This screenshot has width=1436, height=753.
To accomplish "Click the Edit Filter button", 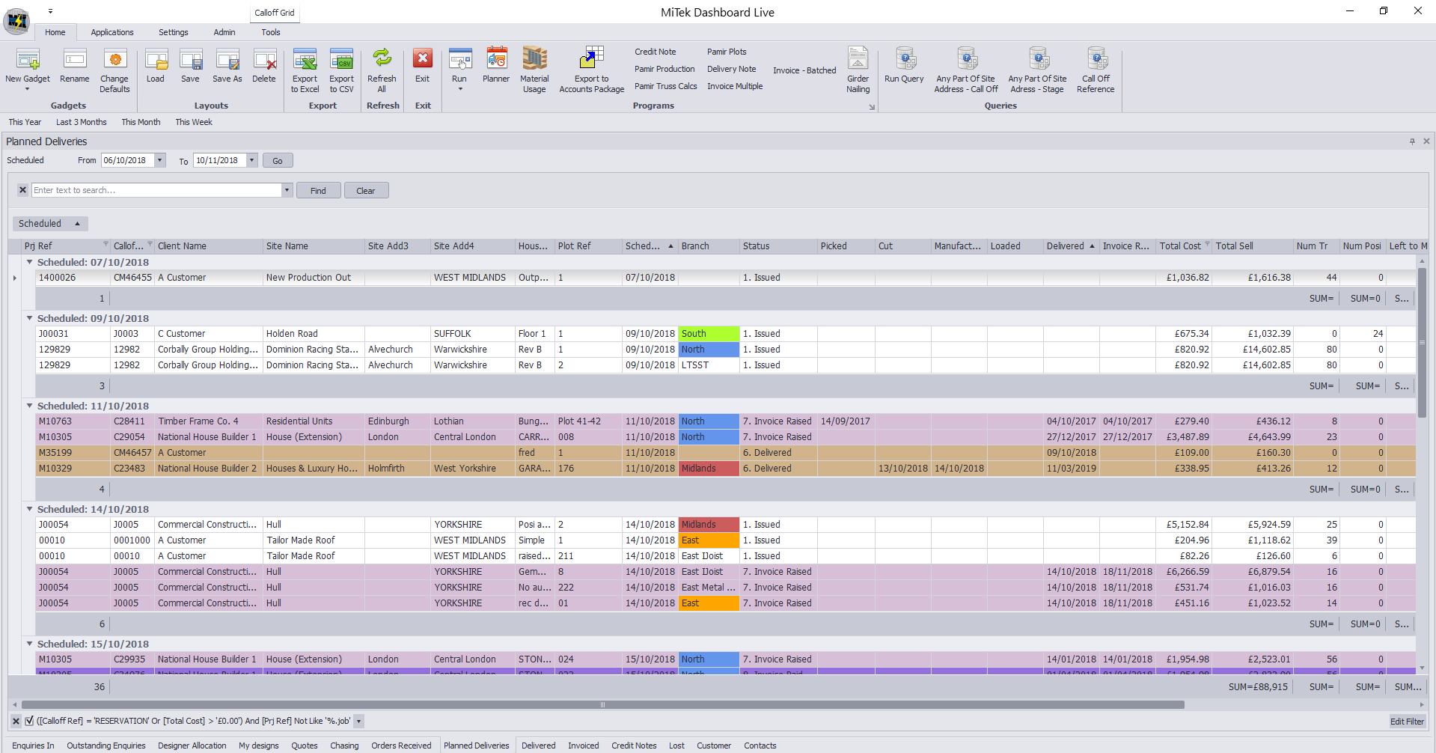I will coord(1407,722).
